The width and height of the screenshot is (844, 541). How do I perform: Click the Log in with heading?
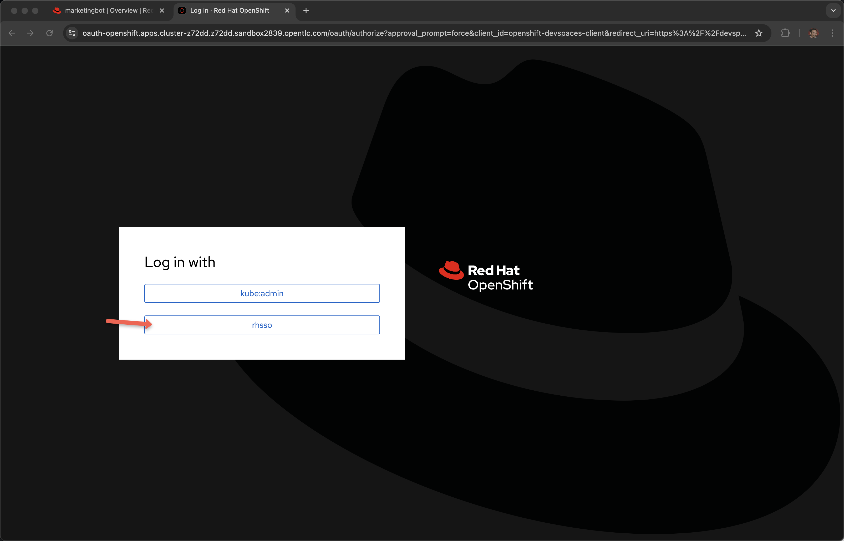point(180,262)
